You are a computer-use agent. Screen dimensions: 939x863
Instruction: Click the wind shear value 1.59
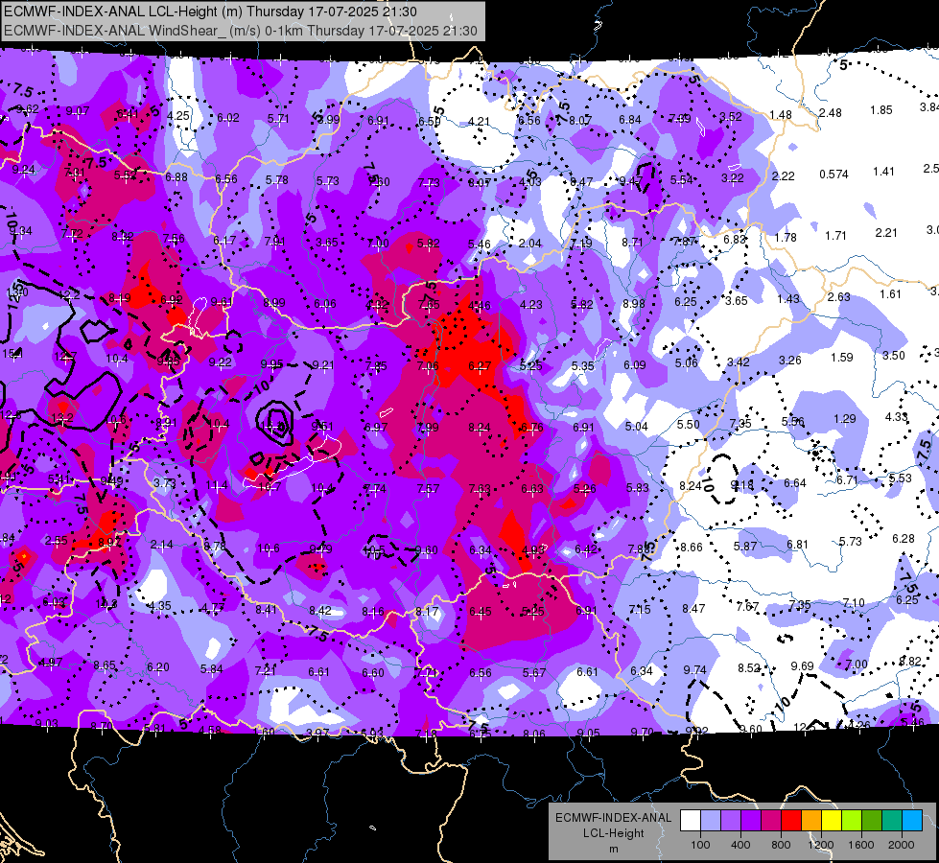click(842, 357)
